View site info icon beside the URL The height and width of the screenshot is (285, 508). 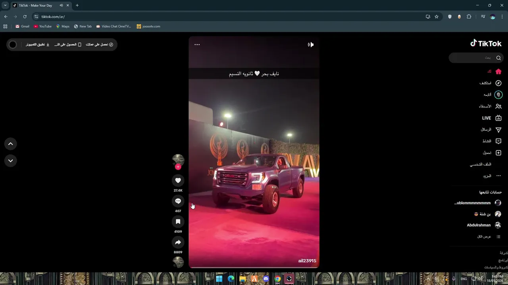tap(36, 17)
